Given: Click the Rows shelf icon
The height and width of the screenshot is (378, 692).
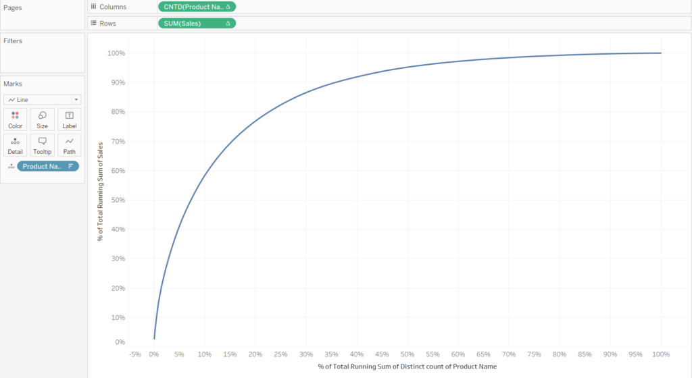Looking at the screenshot, I should click(93, 23).
